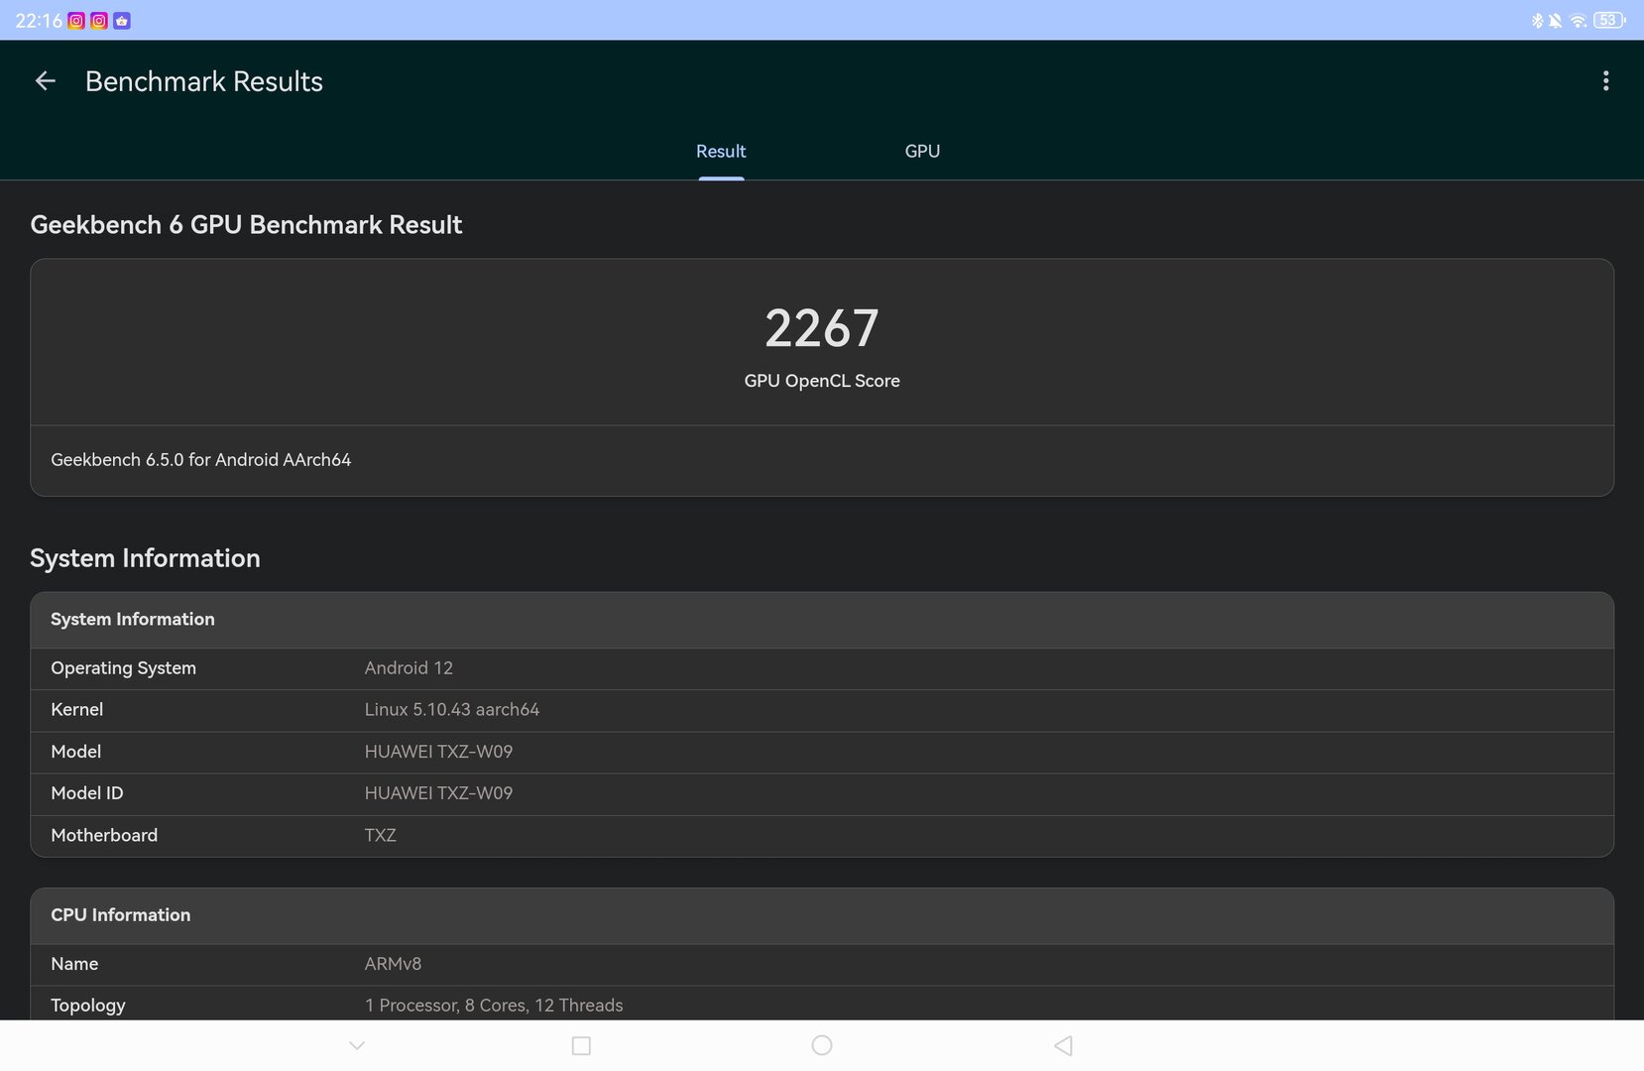Tap the Android 12 value

(x=409, y=668)
